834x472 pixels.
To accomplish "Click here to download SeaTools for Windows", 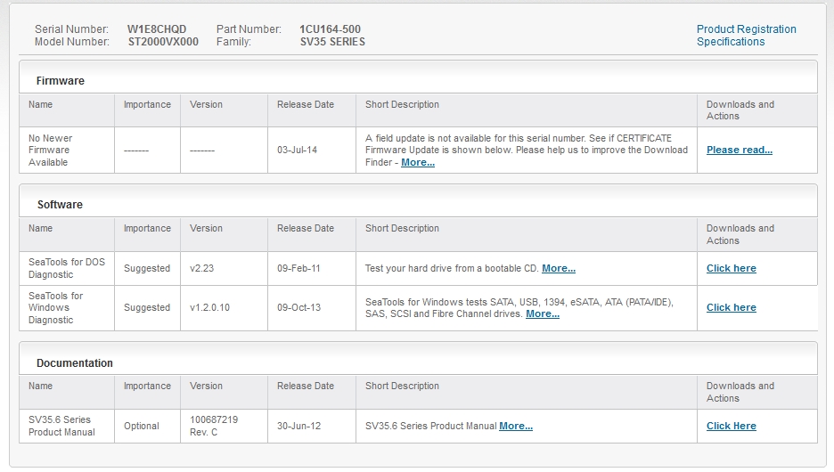I will click(x=731, y=308).
